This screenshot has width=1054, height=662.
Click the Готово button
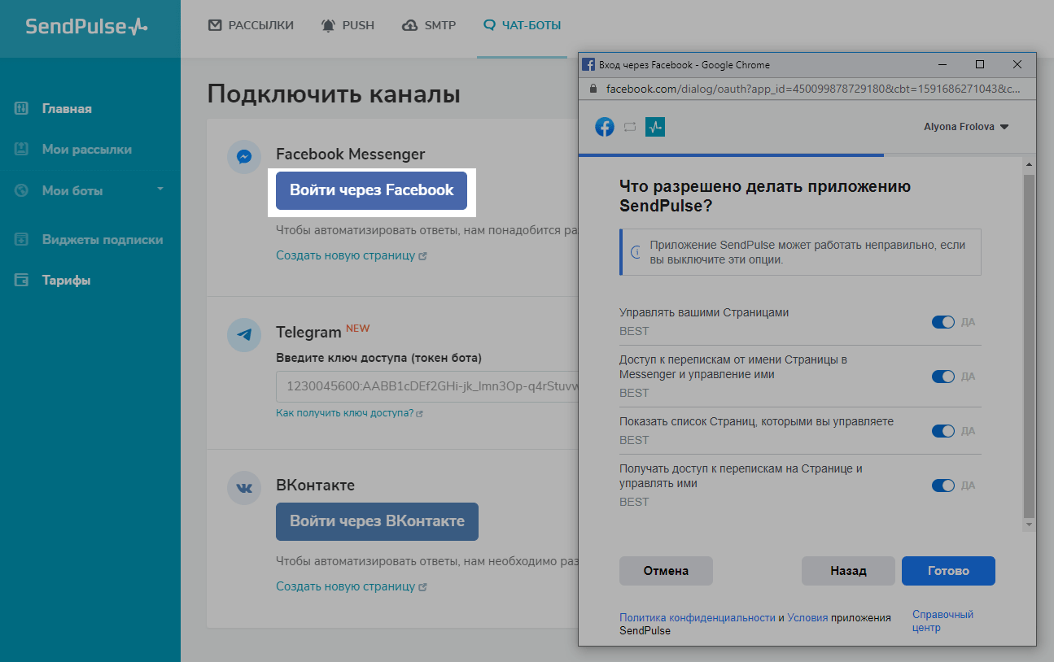click(x=948, y=571)
